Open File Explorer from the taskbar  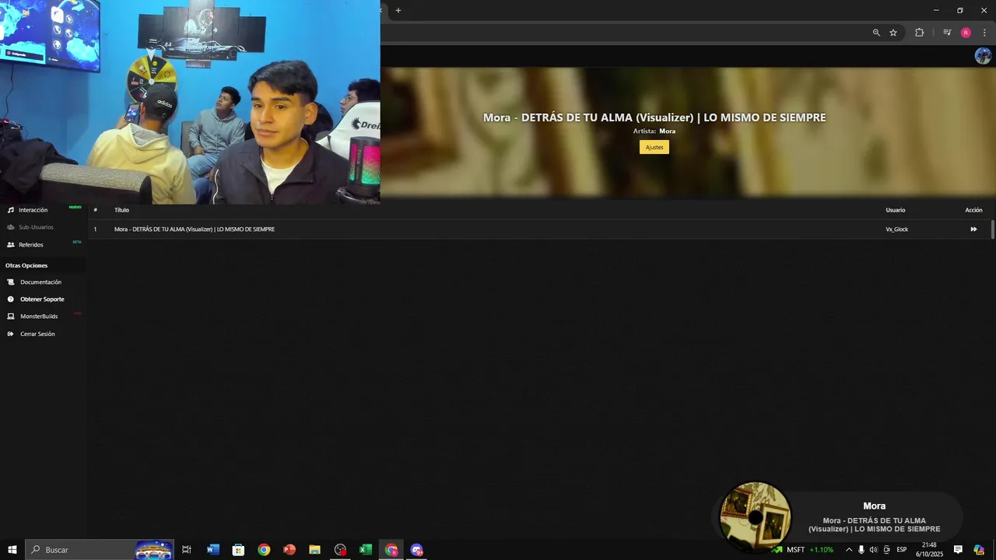pyautogui.click(x=315, y=550)
